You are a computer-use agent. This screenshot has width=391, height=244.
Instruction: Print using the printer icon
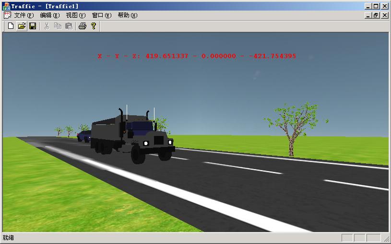(82, 26)
